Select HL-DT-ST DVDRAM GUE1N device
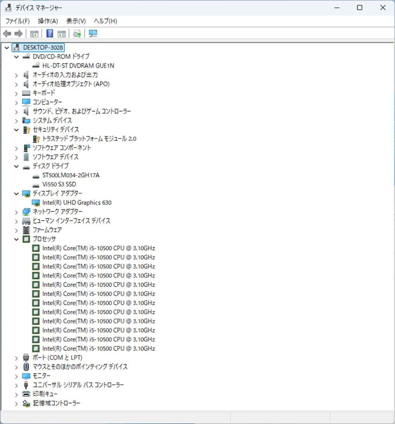395x424 pixels. coord(78,66)
